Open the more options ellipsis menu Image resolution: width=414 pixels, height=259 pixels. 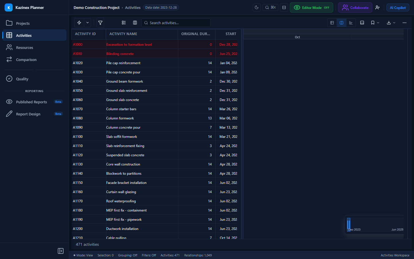click(x=405, y=23)
